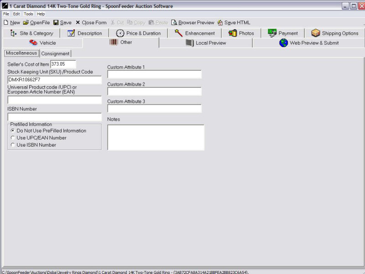Open the Help menu
Screen dimensions: 365x274
pos(41,14)
